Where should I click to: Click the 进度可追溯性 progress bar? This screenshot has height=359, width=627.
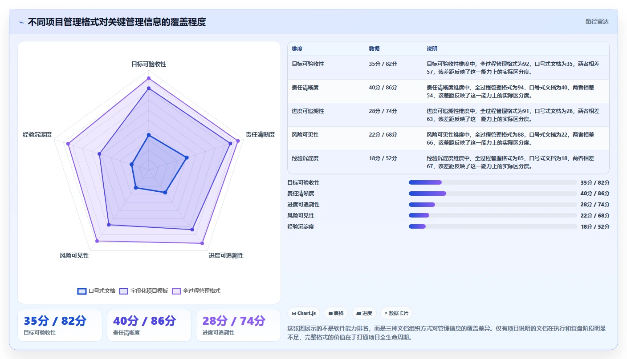[493, 205]
